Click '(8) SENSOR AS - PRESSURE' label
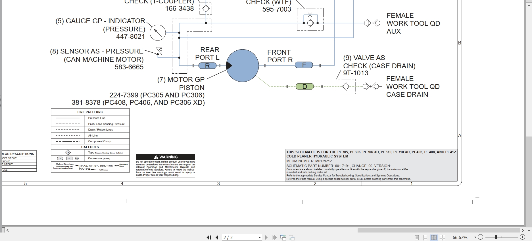 (97, 51)
